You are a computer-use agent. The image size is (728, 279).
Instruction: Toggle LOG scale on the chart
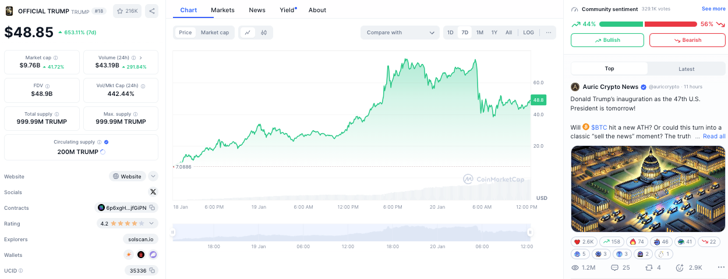(x=528, y=33)
